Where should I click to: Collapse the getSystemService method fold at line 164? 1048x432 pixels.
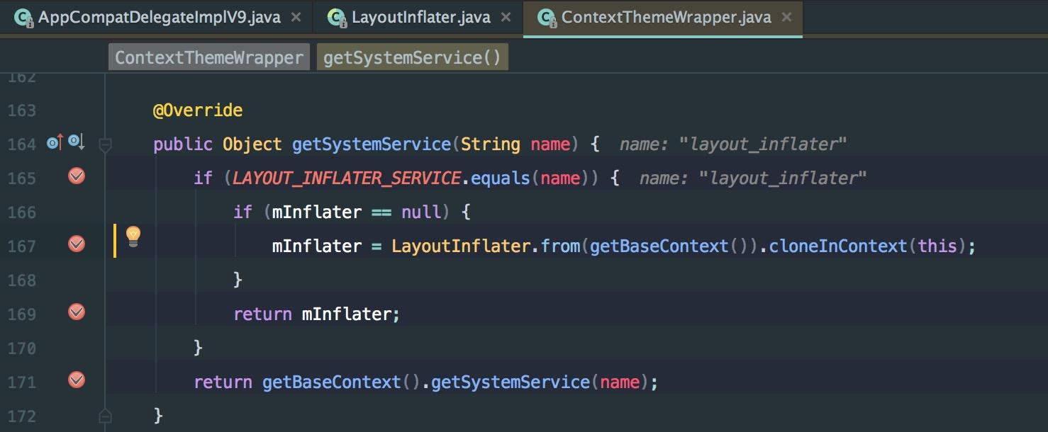tap(105, 145)
